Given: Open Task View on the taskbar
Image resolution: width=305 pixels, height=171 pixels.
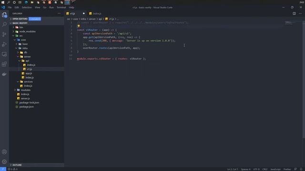Looking at the screenshot, I should pos(20,2).
